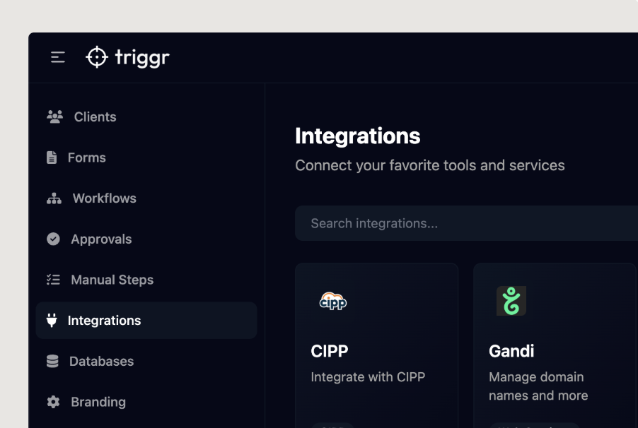
Task: Click the Forms document icon
Action: [x=52, y=157]
